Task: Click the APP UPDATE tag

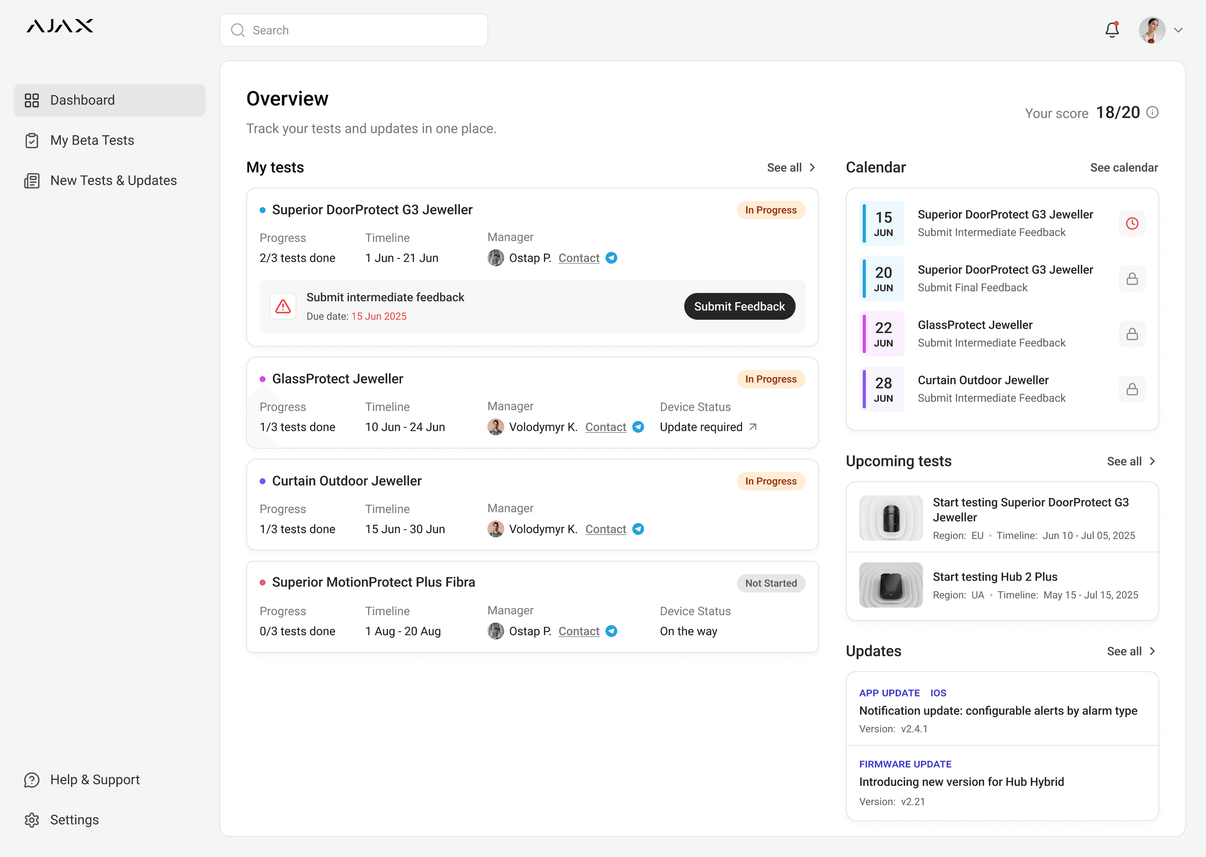Action: (x=889, y=694)
